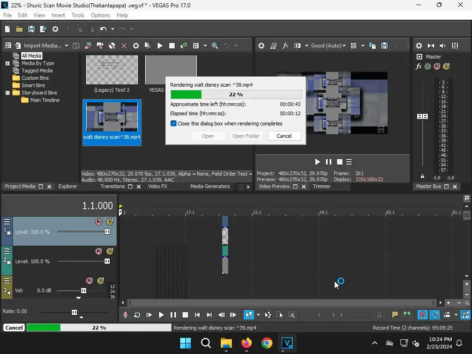Switch to the Trimmer tab
Screen dimensions: 472x354
(x=321, y=186)
